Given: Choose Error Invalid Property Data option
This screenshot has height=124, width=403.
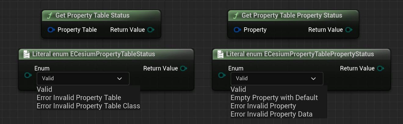Looking at the screenshot, I should coord(271,114).
